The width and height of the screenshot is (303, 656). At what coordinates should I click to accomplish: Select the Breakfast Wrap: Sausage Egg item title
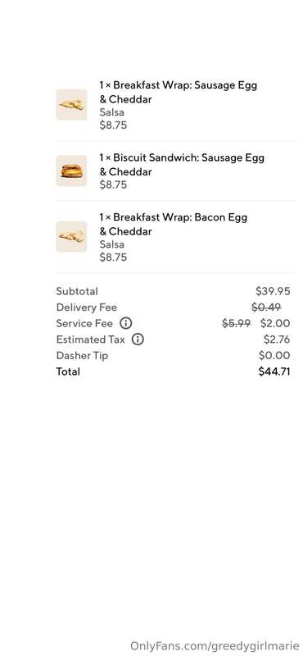(x=178, y=92)
